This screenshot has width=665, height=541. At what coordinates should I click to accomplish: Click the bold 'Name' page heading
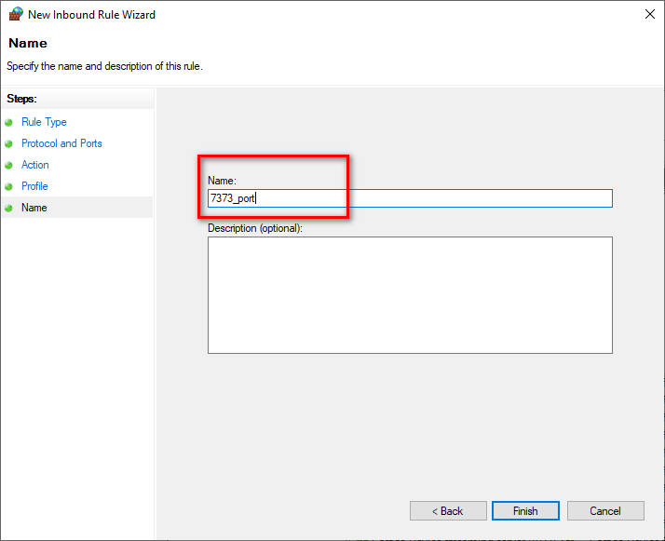pos(28,43)
